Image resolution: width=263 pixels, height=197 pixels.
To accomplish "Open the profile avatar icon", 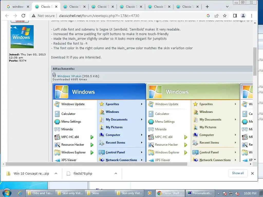I will (243, 16).
